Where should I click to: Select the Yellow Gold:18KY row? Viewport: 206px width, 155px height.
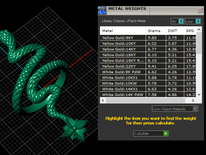pyautogui.click(x=148, y=55)
